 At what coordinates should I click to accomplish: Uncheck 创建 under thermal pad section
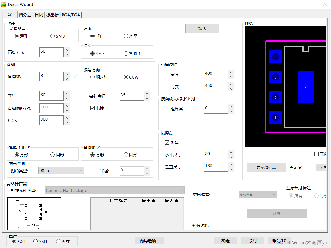tap(167, 142)
